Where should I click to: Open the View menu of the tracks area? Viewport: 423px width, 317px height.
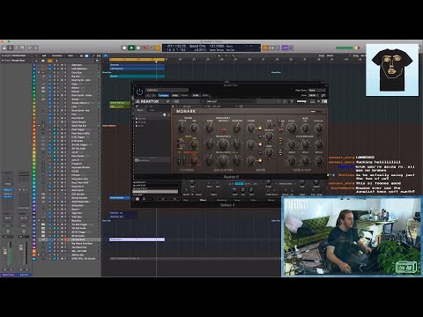[x=70, y=55]
